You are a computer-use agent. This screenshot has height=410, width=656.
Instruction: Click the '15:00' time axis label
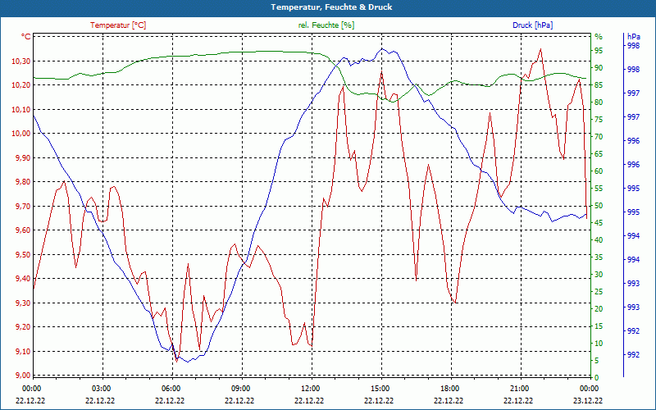coord(380,388)
